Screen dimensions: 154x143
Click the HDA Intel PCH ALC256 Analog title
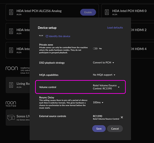coord(39,11)
